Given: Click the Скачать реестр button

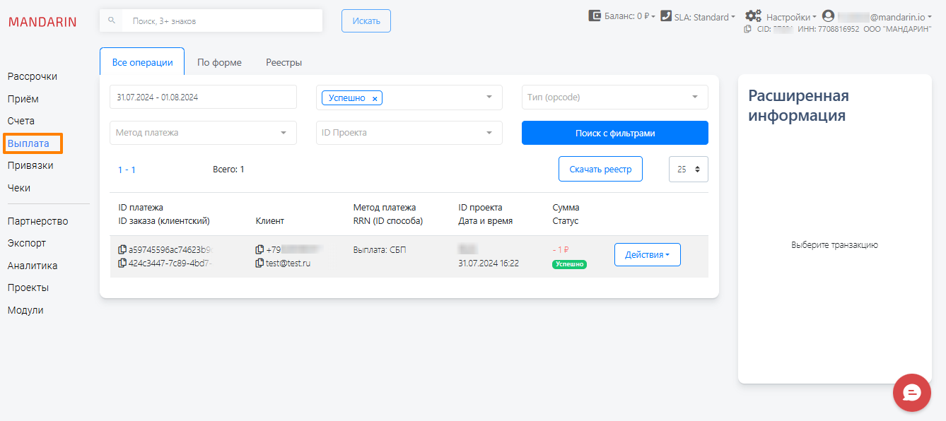Looking at the screenshot, I should coord(600,170).
